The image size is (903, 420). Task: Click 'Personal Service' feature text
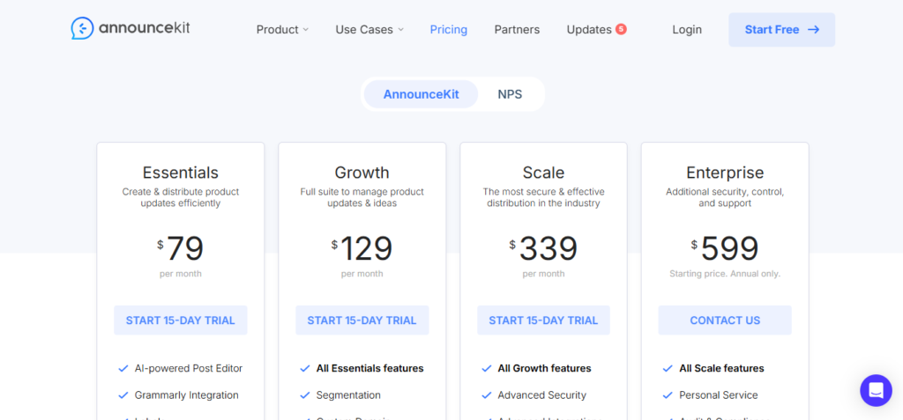[718, 395]
